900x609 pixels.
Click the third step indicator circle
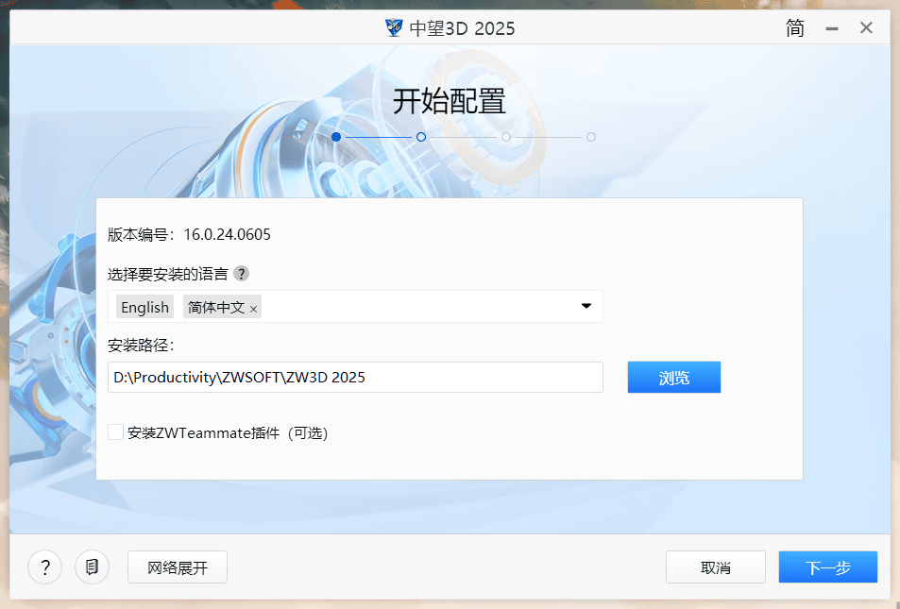click(506, 137)
